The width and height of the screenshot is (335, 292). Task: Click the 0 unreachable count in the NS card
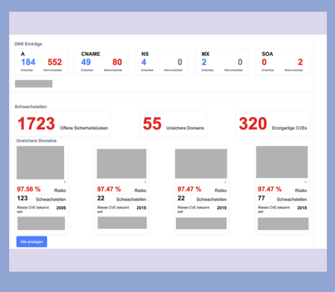pyautogui.click(x=180, y=62)
